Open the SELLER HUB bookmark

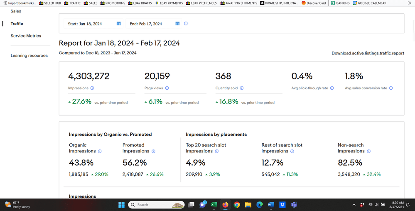pos(50,3)
